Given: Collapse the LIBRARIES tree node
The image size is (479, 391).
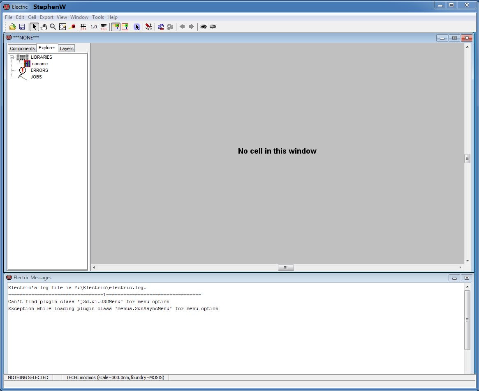Looking at the screenshot, I should 12,57.
